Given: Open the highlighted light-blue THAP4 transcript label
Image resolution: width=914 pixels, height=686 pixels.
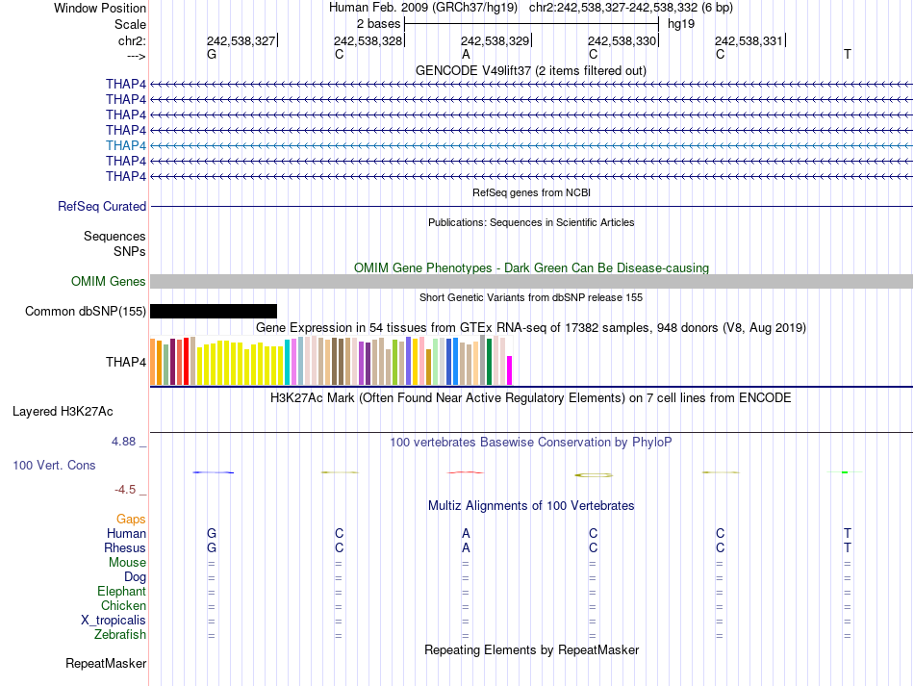Looking at the screenshot, I should [x=126, y=145].
